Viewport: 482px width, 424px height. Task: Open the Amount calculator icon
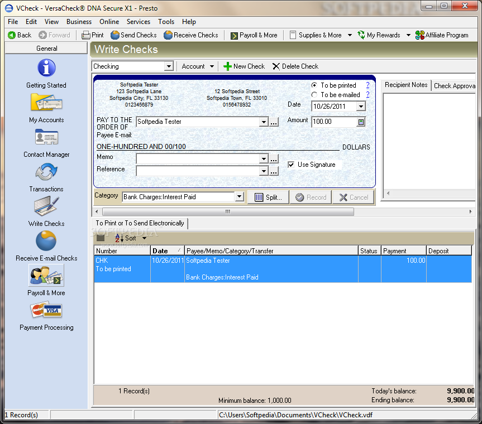pyautogui.click(x=361, y=122)
